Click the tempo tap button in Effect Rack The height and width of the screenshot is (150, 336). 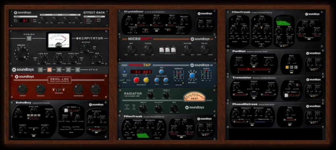16,21
